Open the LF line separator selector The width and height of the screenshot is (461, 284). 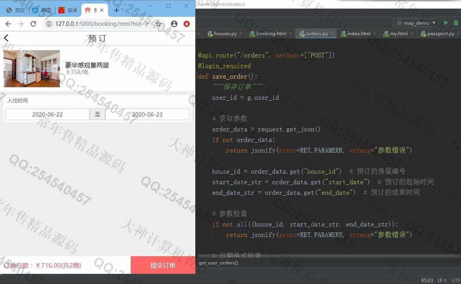pyautogui.click(x=441, y=280)
